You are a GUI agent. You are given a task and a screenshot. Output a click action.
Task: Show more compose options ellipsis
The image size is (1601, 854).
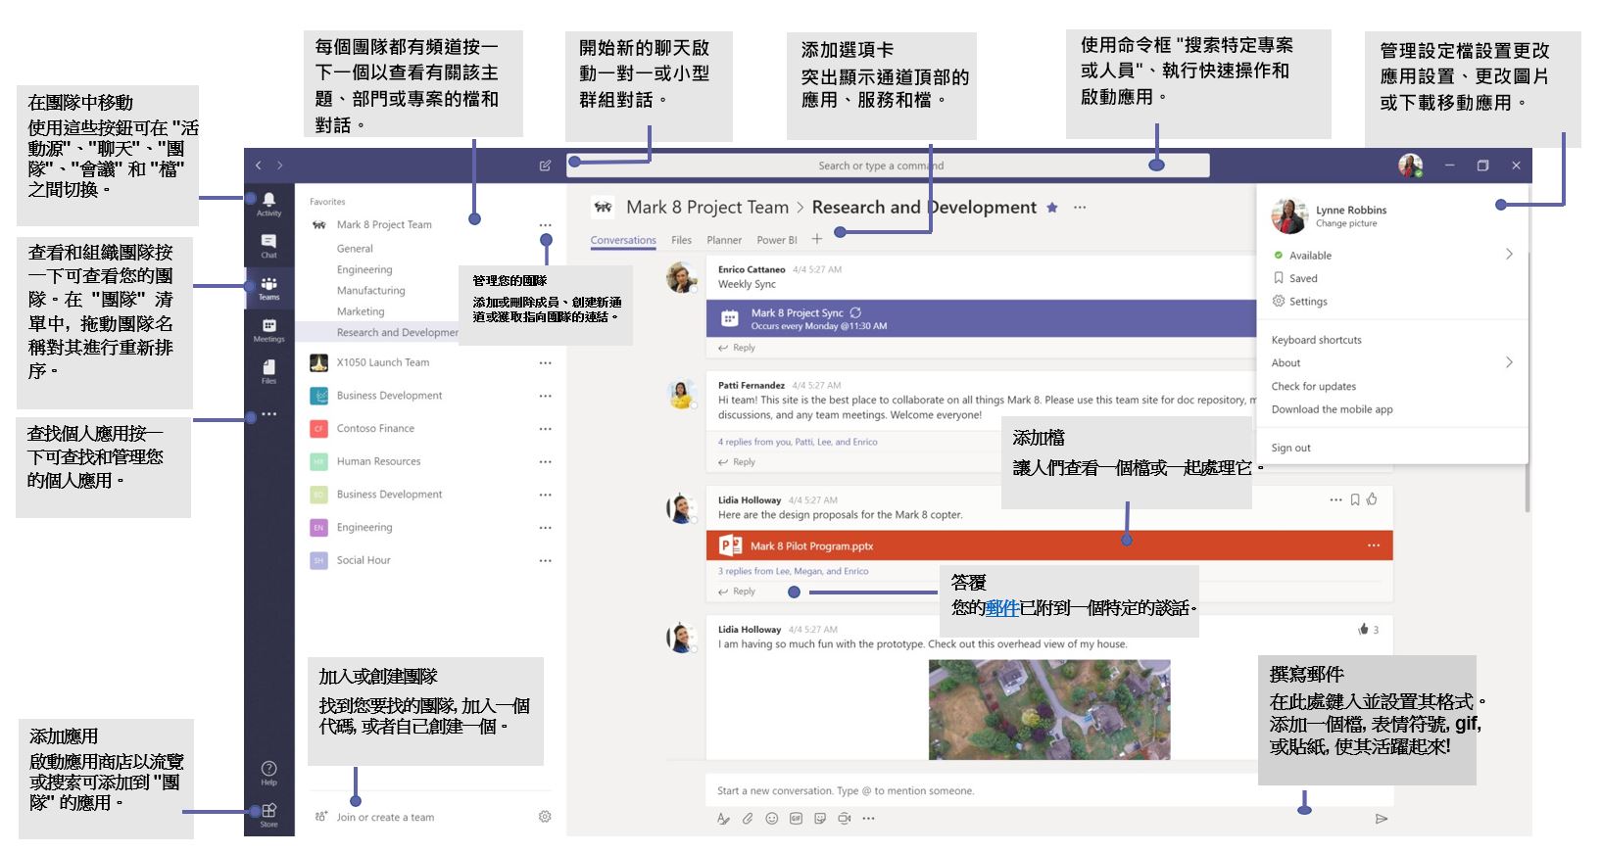[x=868, y=819]
